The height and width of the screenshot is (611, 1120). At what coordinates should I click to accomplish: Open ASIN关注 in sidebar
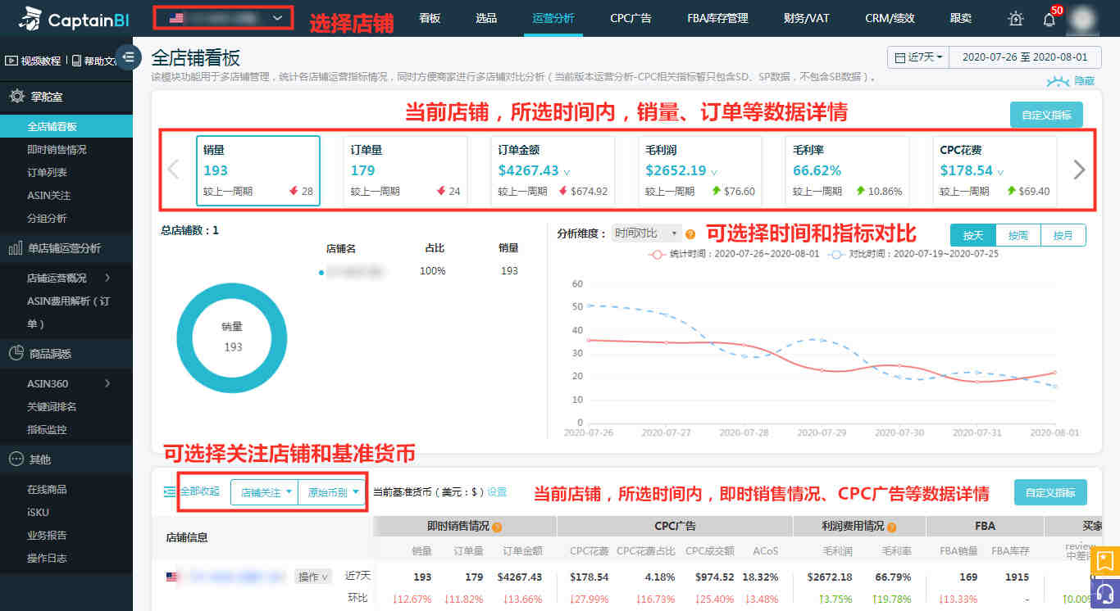tap(49, 196)
